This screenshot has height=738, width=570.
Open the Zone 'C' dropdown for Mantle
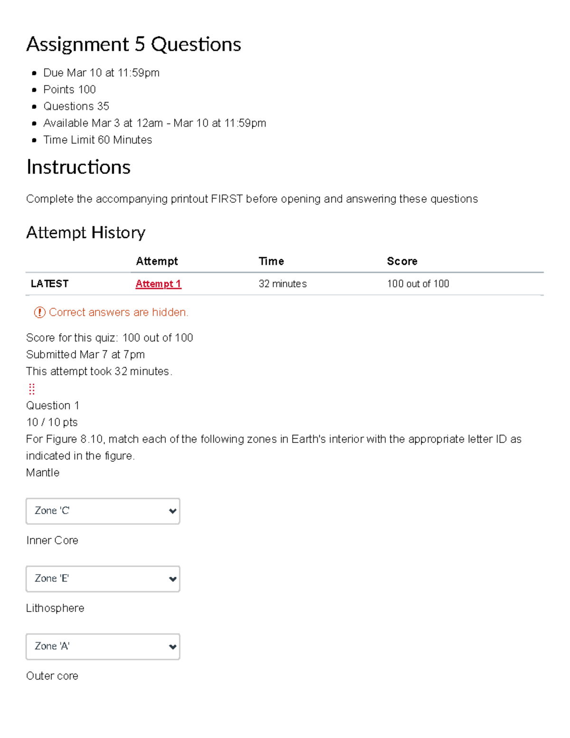click(x=103, y=511)
